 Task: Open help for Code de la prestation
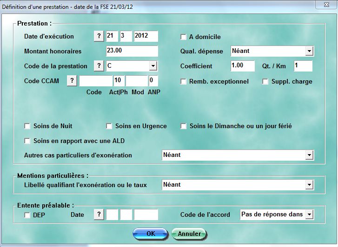click(99, 66)
